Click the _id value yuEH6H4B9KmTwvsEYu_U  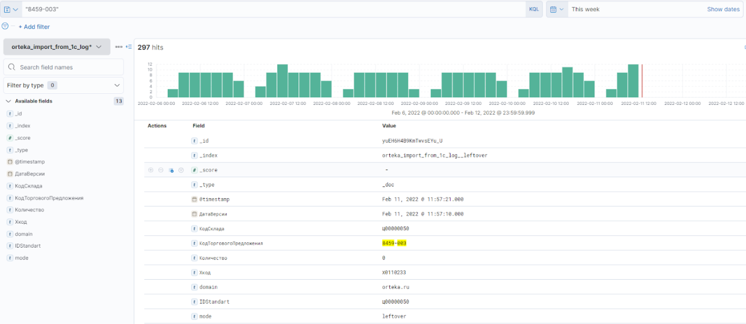[x=411, y=141]
